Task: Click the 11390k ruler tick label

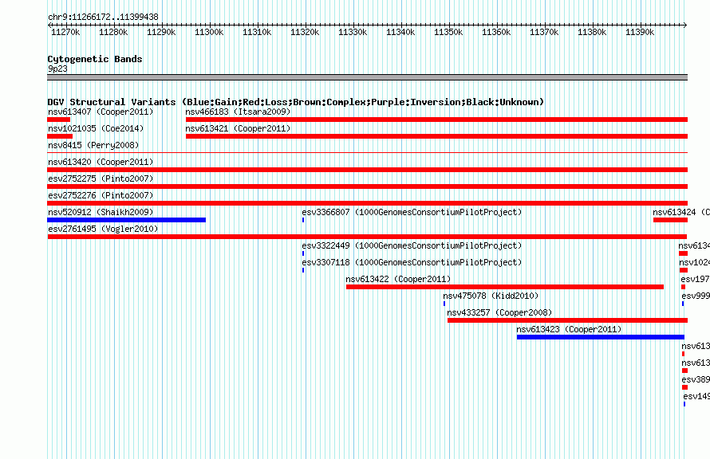Action: coord(640,32)
